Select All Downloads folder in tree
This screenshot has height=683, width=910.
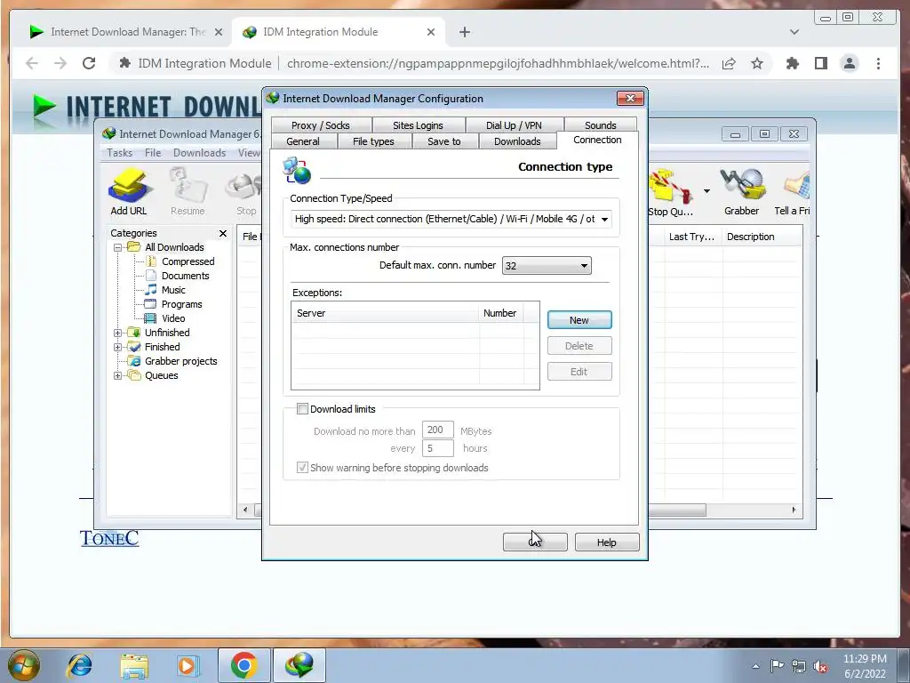coord(174,247)
